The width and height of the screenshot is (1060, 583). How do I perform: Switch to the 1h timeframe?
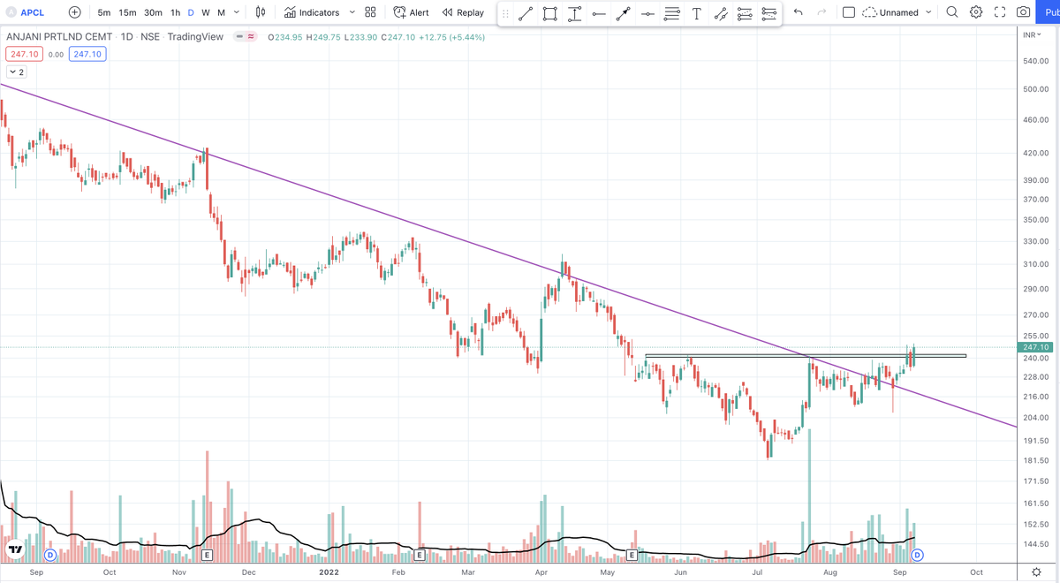tap(175, 12)
